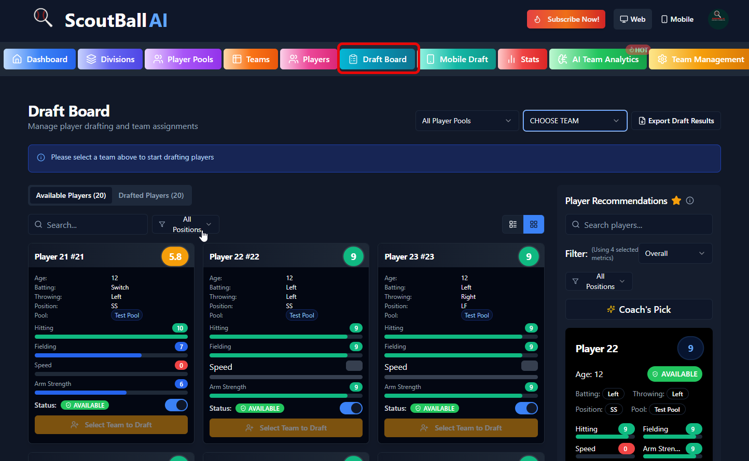This screenshot has height=461, width=749.
Task: Click AVAILABLE badge in the recommendations card
Action: click(x=675, y=374)
